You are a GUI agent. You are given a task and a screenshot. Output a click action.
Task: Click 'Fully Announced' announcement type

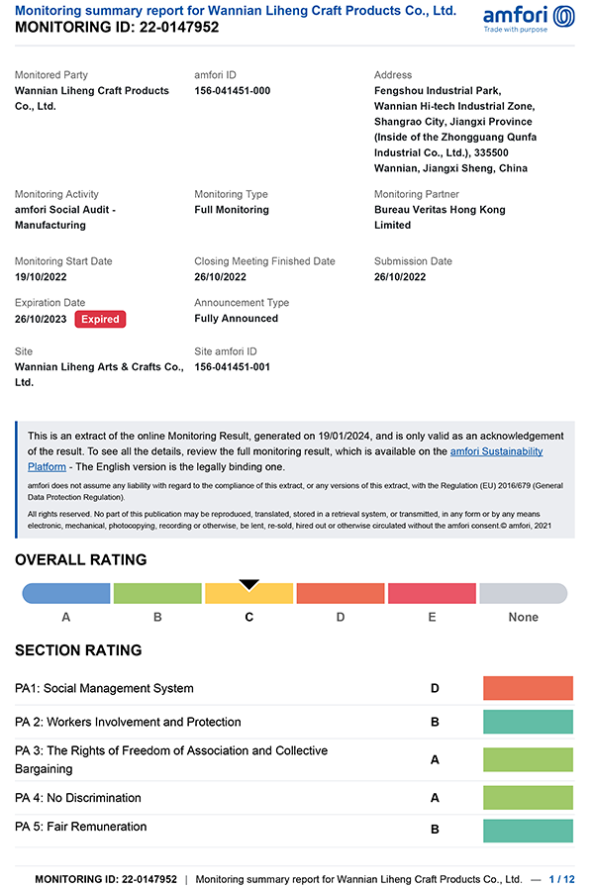237,319
